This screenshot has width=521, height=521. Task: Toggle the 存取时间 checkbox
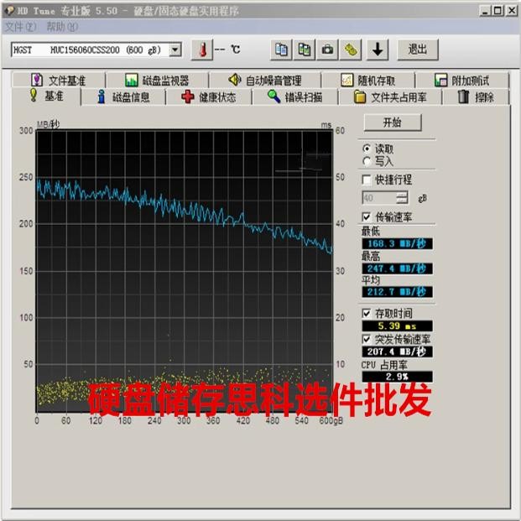(366, 313)
